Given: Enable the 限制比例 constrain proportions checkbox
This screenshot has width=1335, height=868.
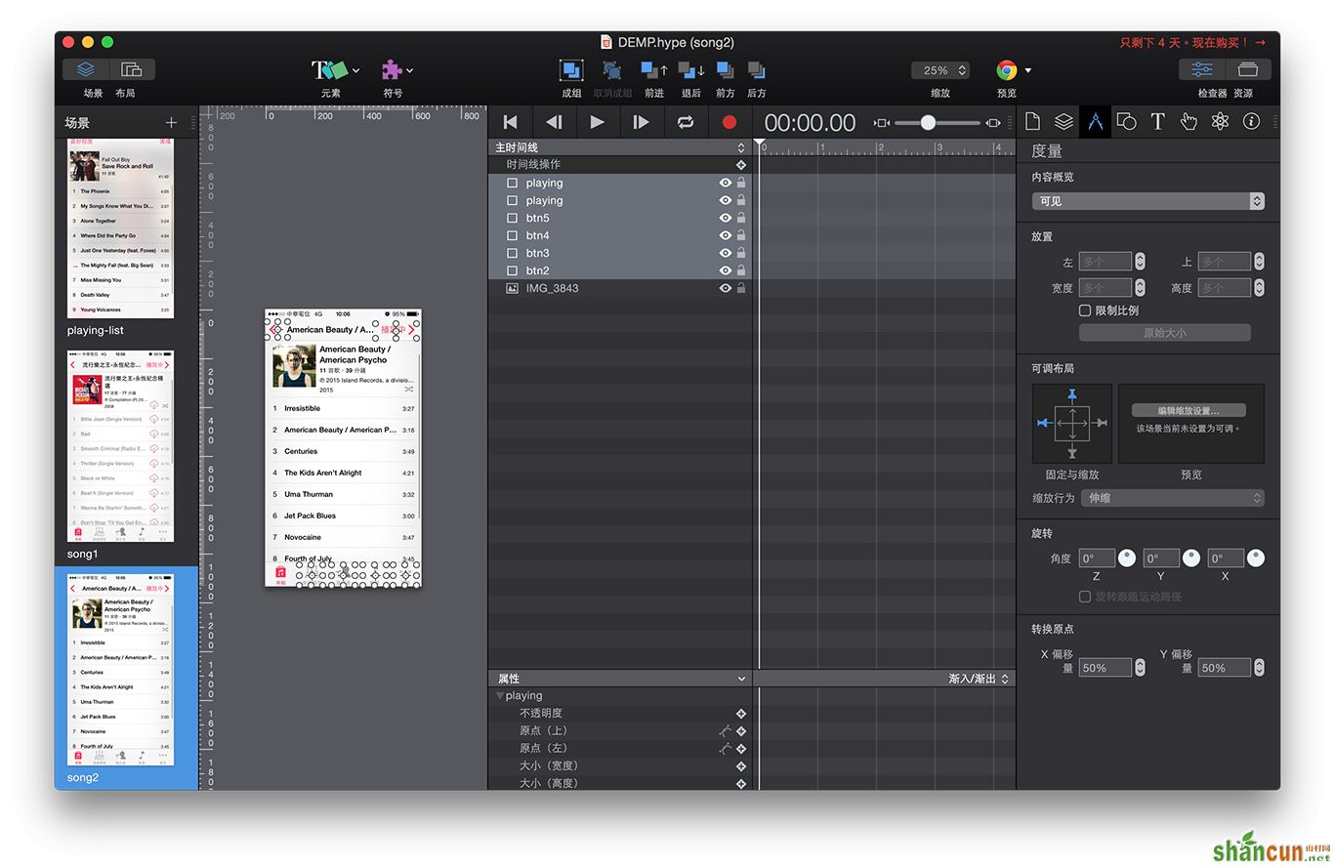Looking at the screenshot, I should click(1085, 310).
